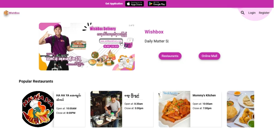Open the Google Play download badge
Screen dimensions: 274x128
pyautogui.click(x=157, y=4)
